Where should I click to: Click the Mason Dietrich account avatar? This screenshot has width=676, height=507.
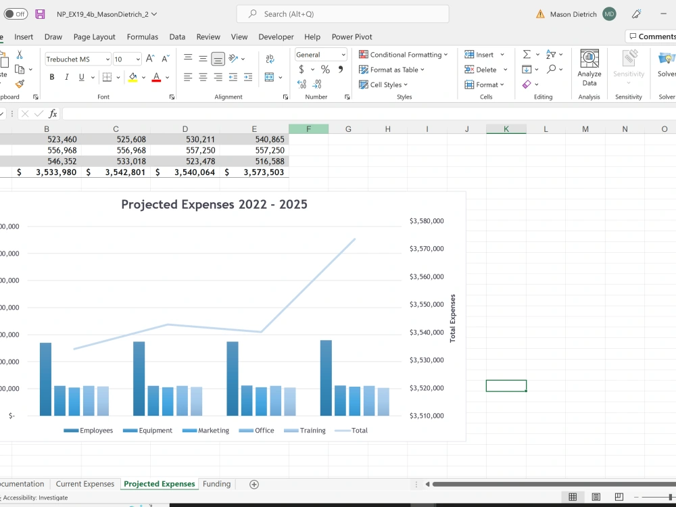(609, 14)
